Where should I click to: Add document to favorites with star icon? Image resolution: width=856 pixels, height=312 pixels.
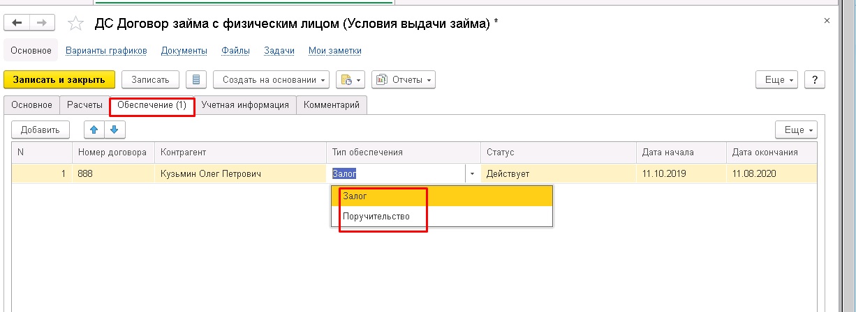(x=75, y=24)
